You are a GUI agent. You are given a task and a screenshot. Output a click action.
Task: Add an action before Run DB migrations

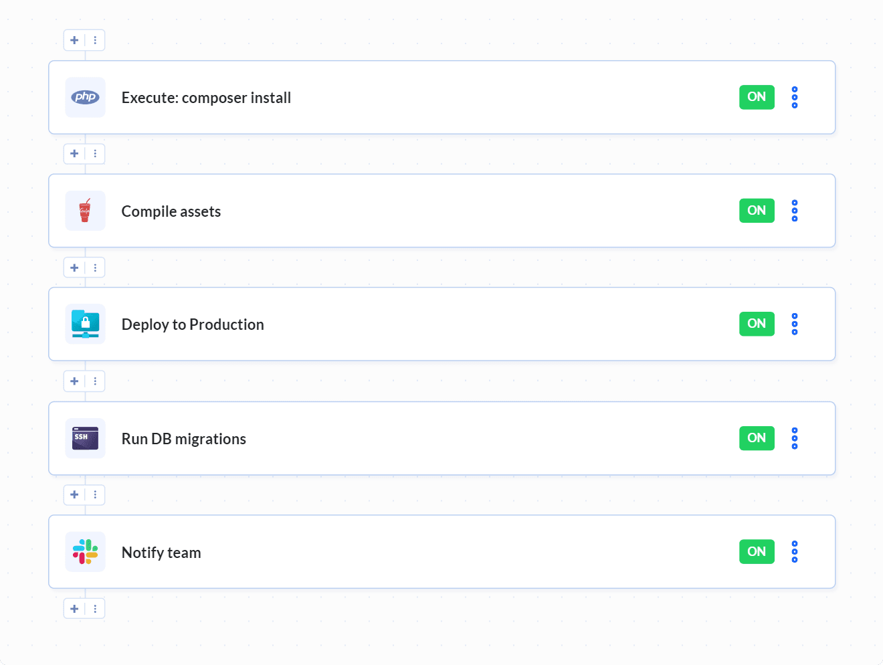pyautogui.click(x=74, y=381)
